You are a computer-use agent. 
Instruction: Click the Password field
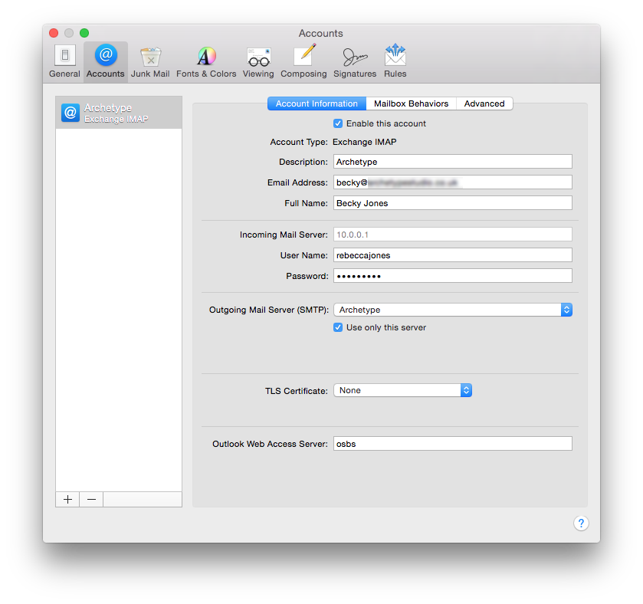[453, 276]
